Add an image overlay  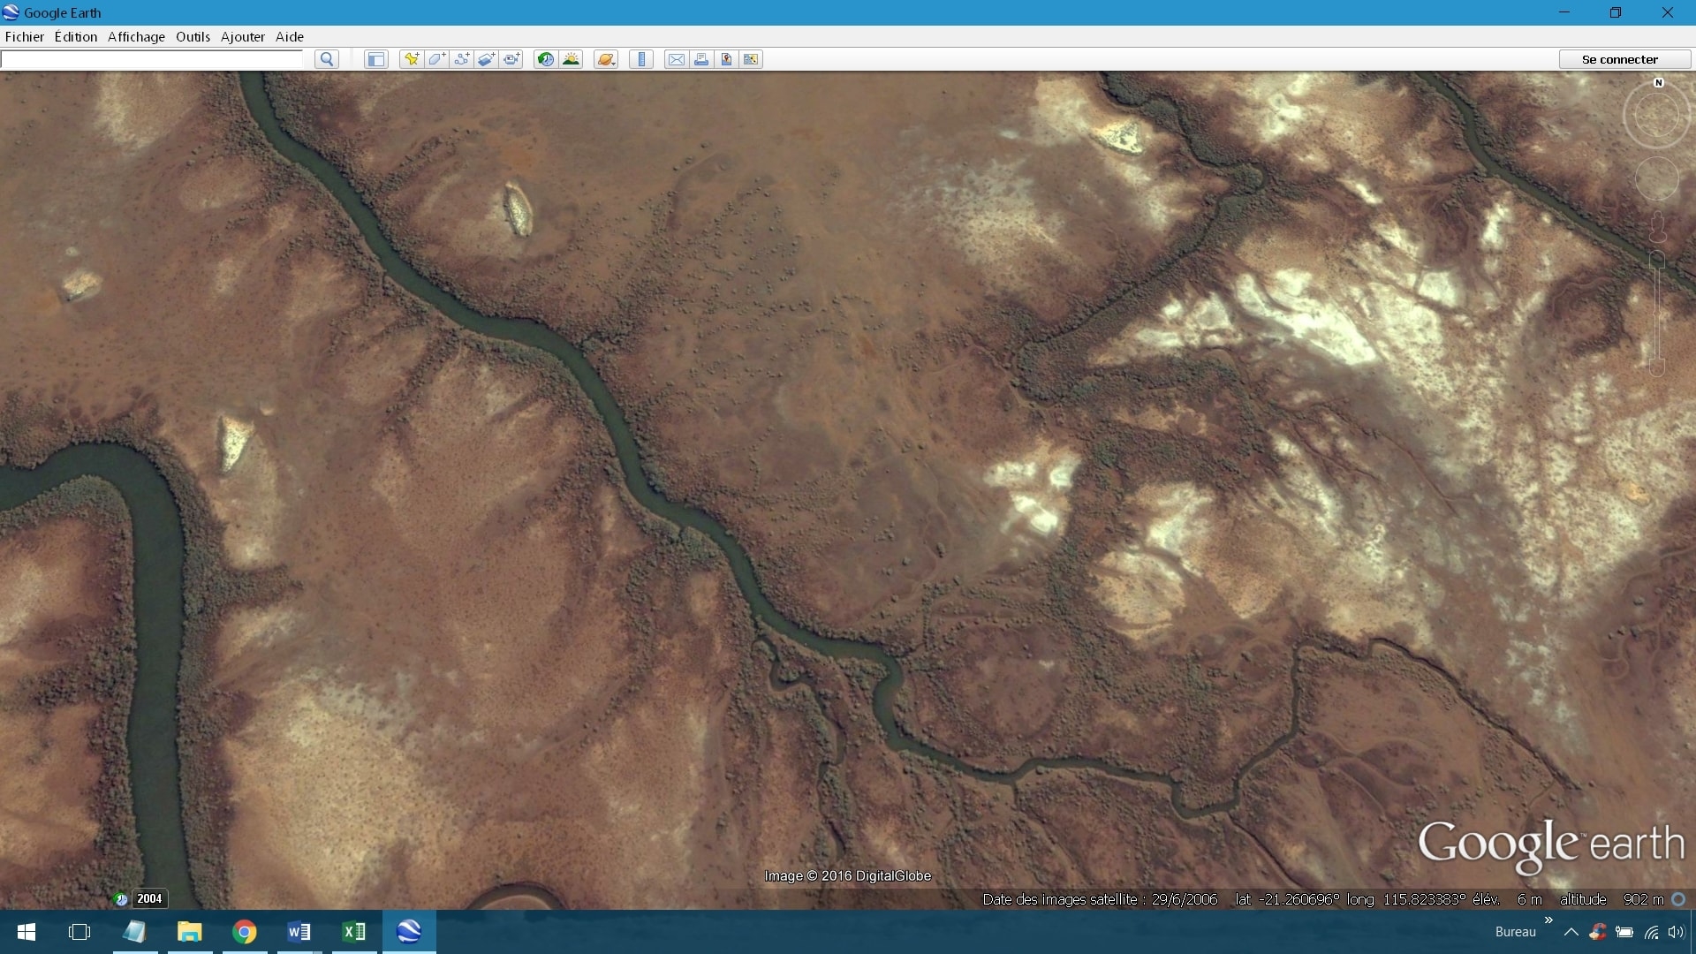click(486, 59)
